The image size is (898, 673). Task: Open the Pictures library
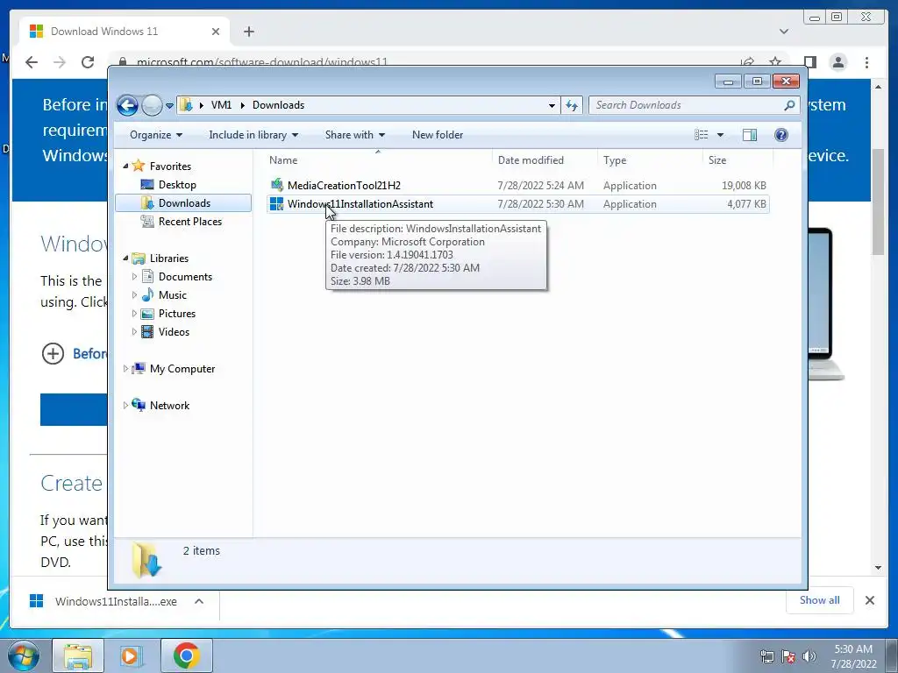click(177, 314)
